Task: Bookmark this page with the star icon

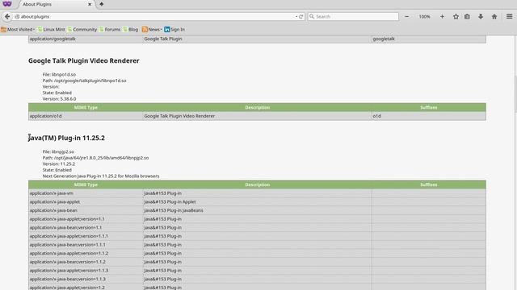Action: 456,16
